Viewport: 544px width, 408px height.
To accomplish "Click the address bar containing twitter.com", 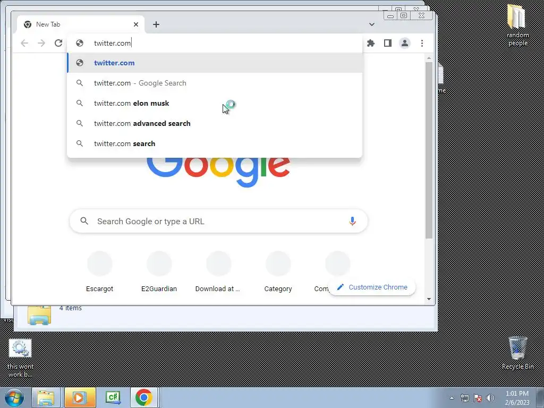I will click(215, 43).
